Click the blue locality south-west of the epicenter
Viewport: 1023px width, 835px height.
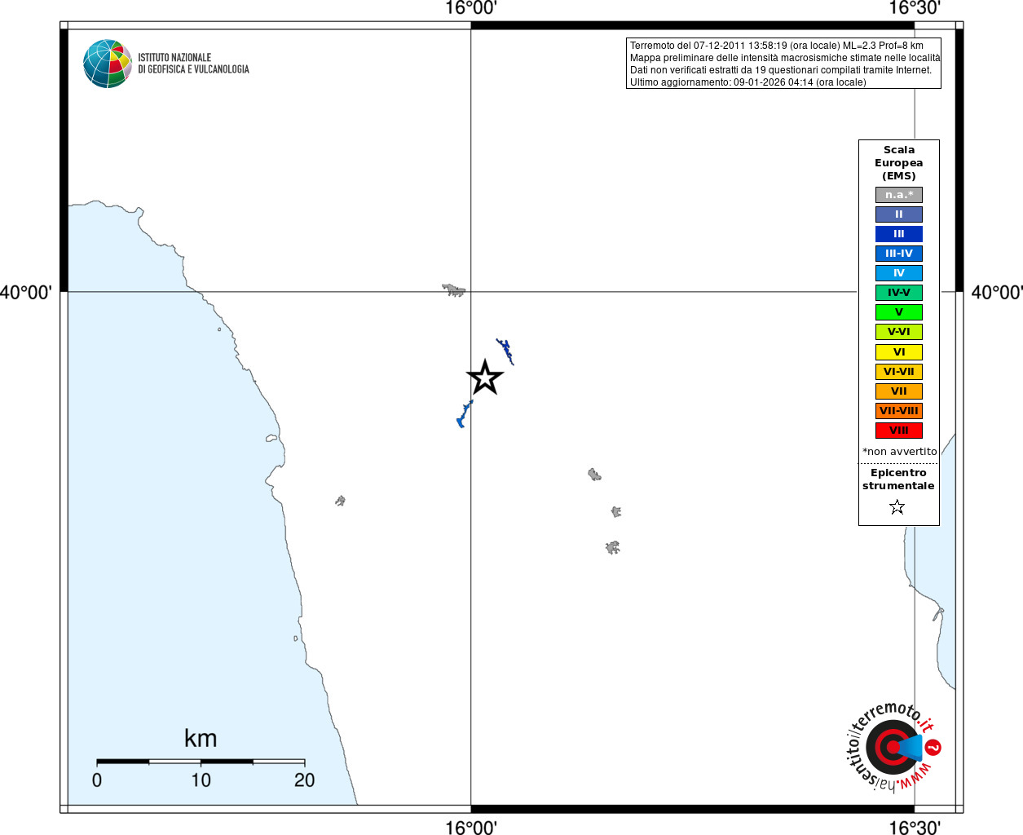[465, 414]
